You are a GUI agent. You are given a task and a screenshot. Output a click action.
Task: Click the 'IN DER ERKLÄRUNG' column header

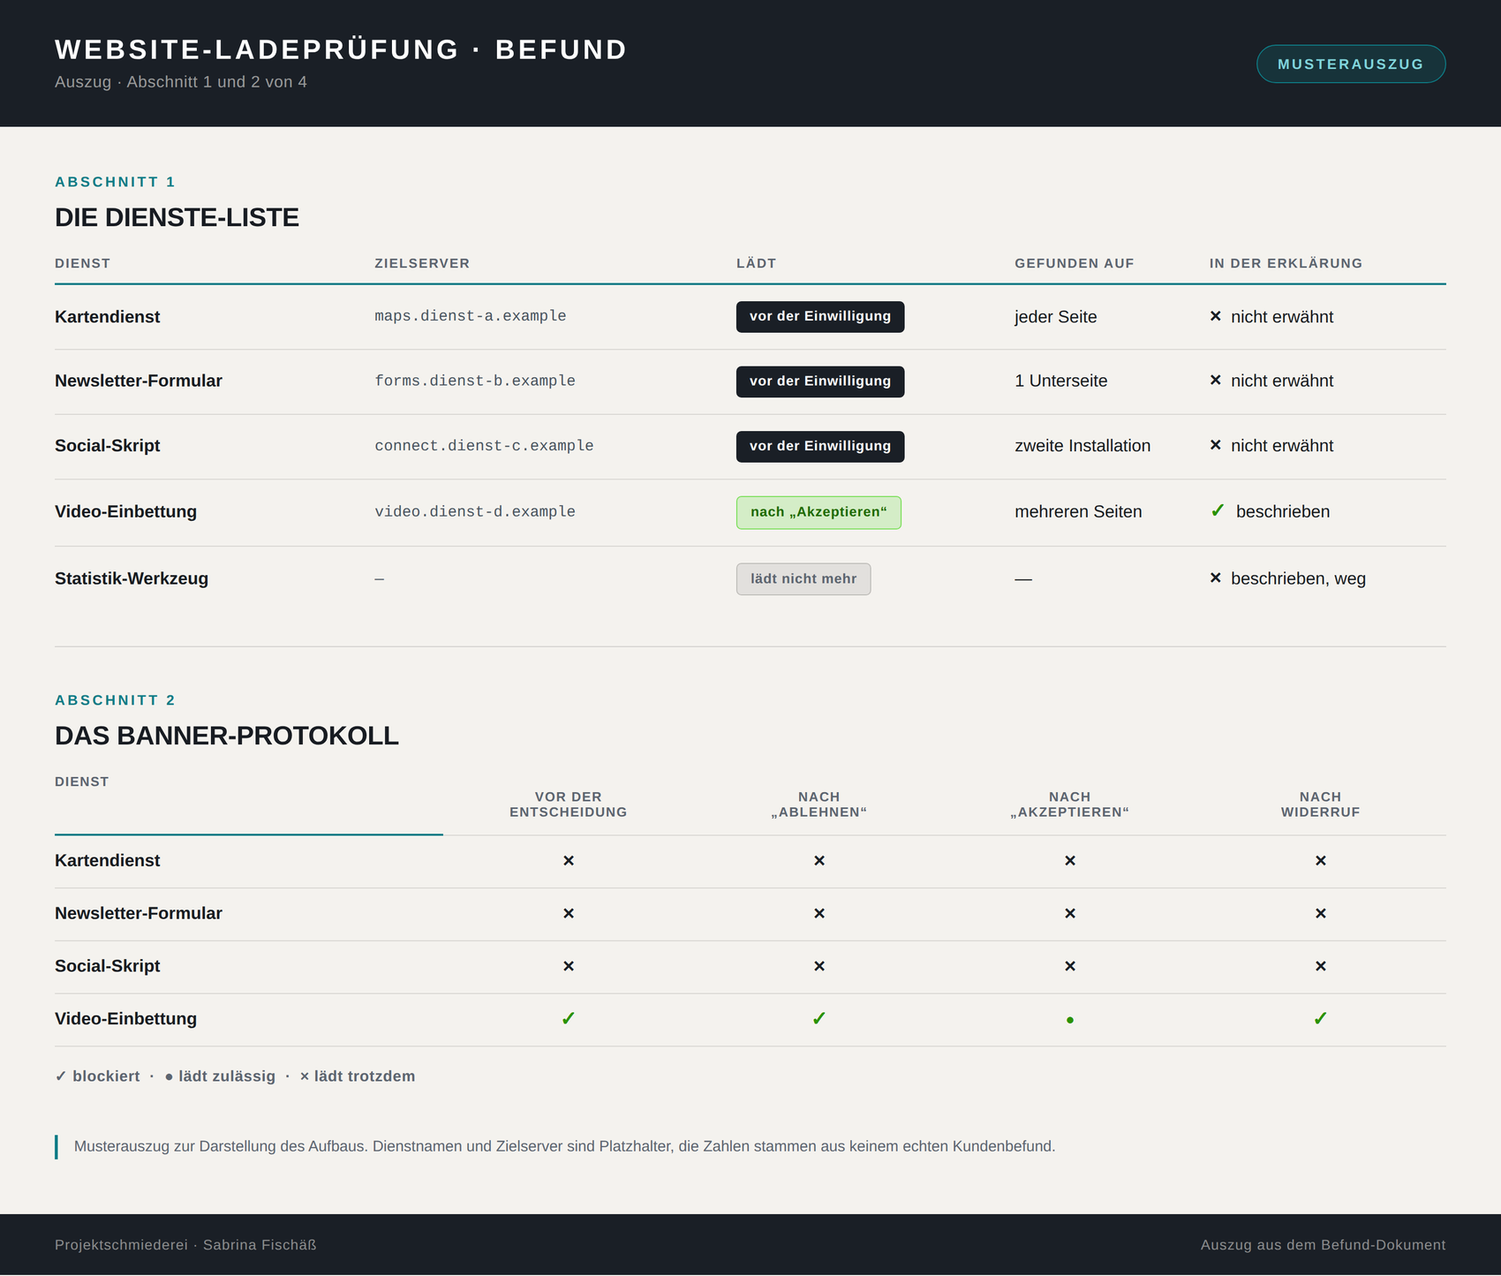click(x=1286, y=263)
